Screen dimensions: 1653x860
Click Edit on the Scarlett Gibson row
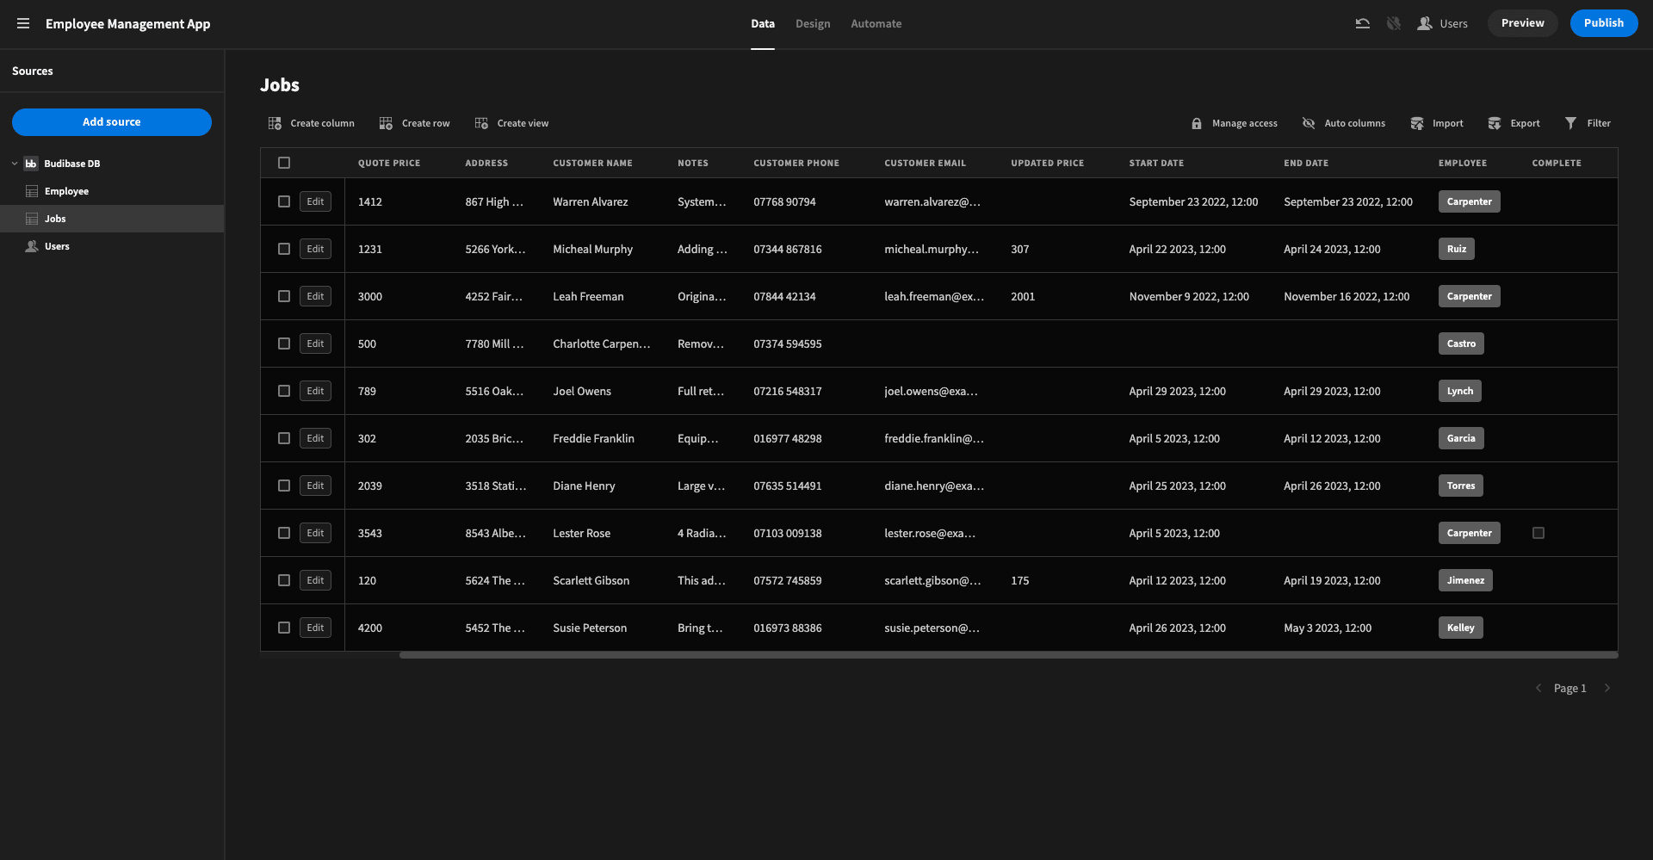[316, 580]
